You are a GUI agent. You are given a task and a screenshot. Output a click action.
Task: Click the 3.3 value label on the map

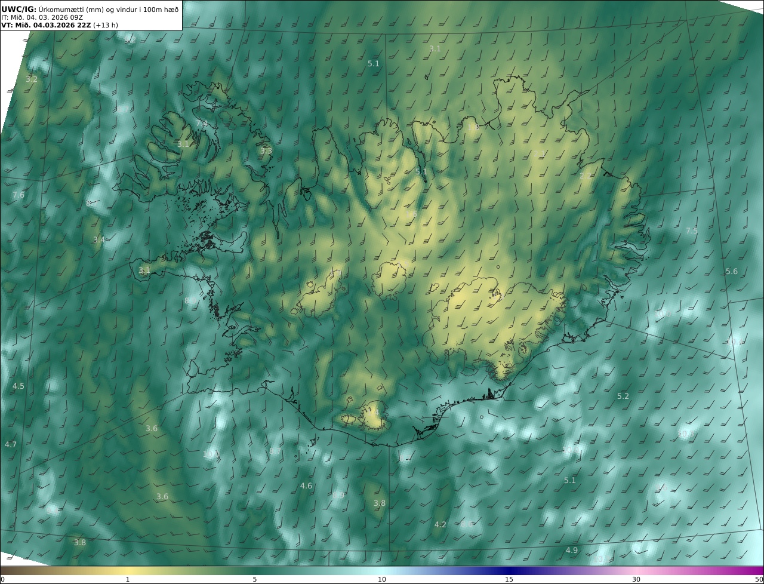point(266,151)
